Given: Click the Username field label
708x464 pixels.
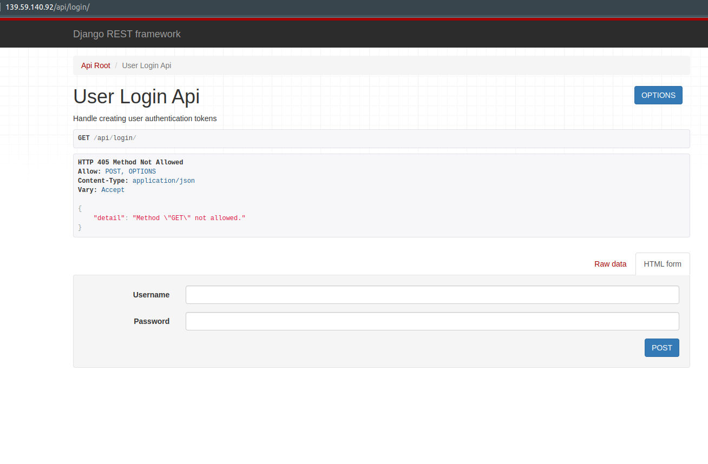Looking at the screenshot, I should (x=151, y=294).
